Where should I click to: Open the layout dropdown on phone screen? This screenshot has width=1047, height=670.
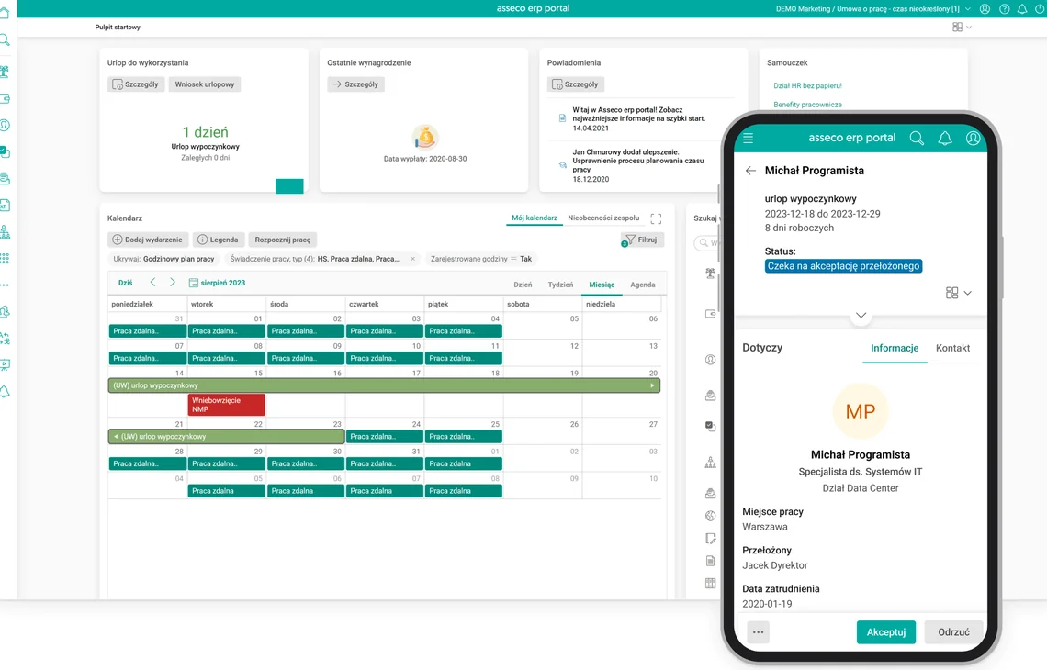(x=958, y=293)
